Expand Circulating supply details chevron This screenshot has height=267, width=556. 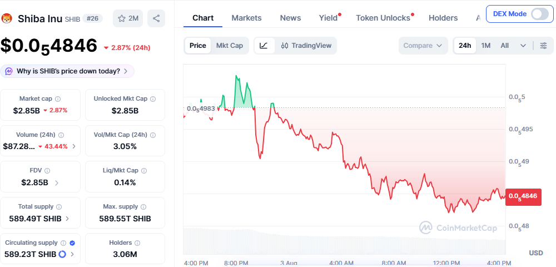(x=72, y=254)
